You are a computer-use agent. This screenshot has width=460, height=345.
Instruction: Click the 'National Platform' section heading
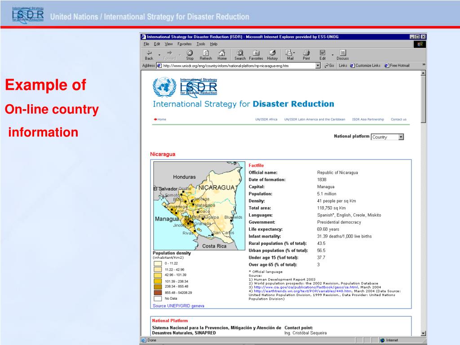point(170,321)
